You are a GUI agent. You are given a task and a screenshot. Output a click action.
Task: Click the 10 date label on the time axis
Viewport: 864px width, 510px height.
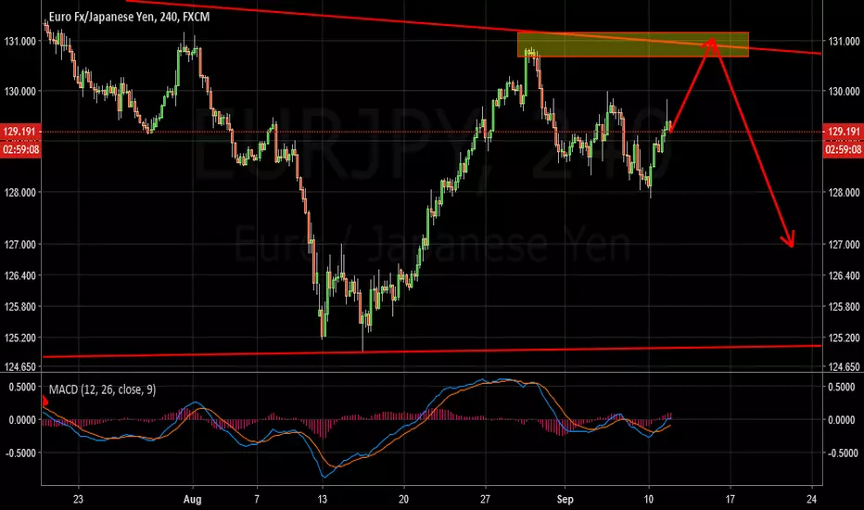click(x=649, y=500)
